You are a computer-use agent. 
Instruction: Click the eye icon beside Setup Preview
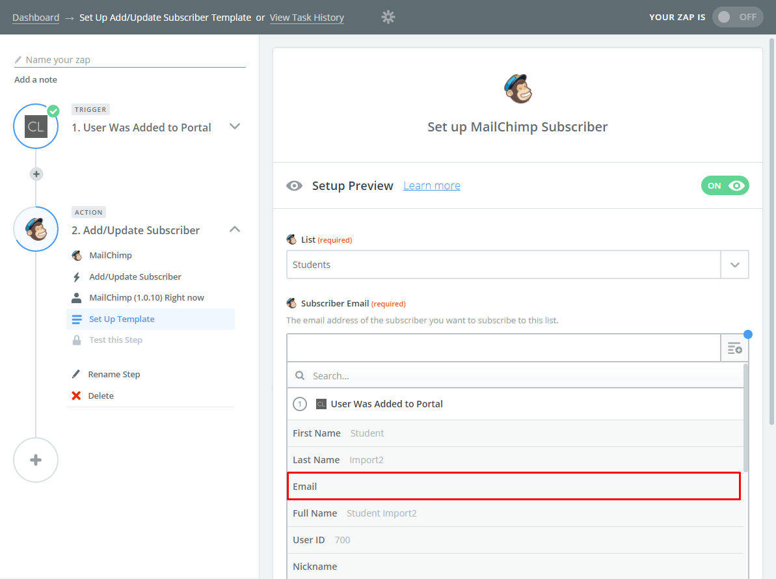tap(294, 185)
